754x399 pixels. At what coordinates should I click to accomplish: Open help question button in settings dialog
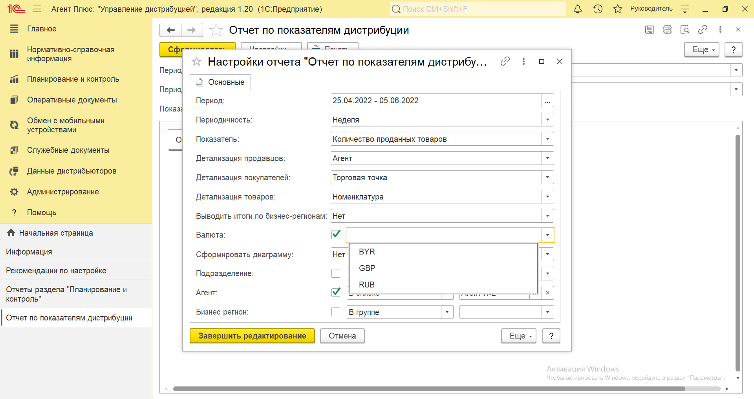click(x=551, y=336)
